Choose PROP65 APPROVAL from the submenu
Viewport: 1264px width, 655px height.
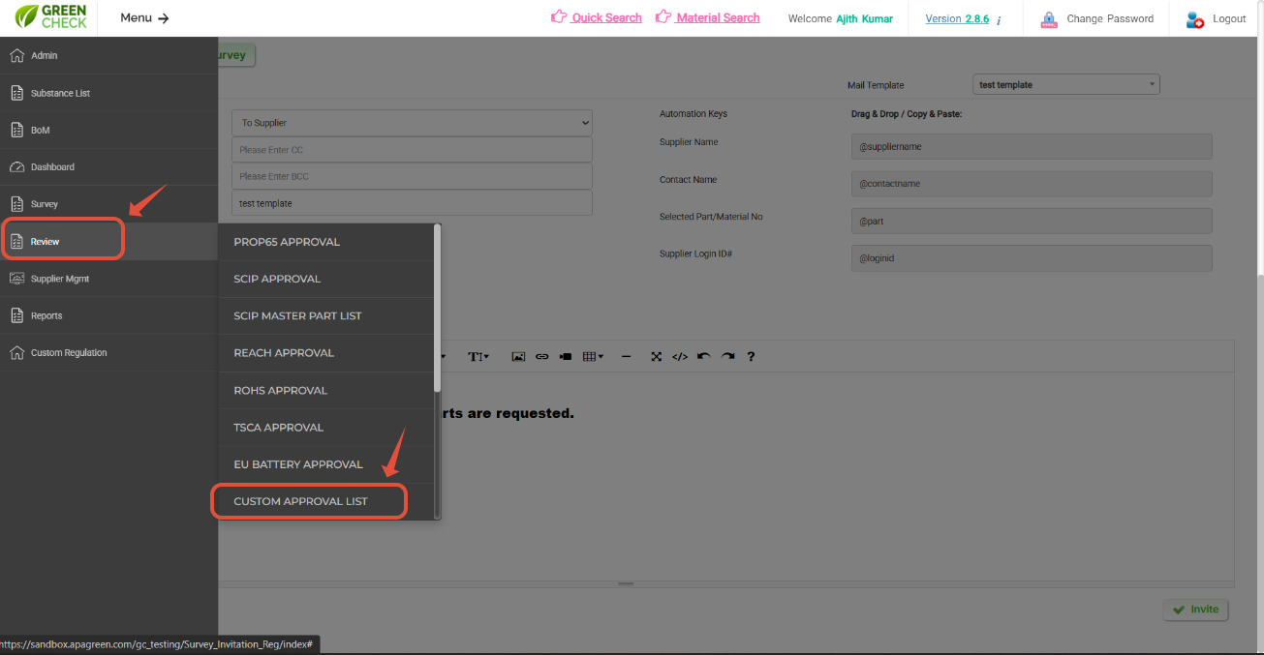point(326,242)
